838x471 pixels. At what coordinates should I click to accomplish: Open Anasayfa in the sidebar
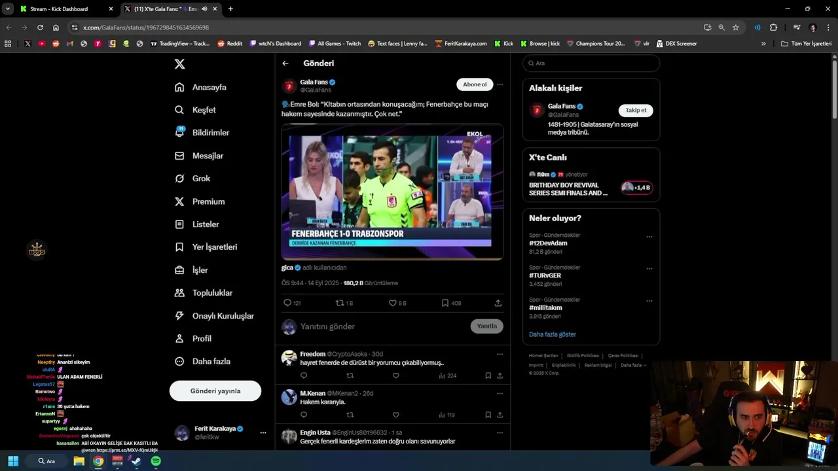click(x=200, y=87)
